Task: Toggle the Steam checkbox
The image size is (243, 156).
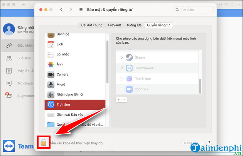Action: pos(121,58)
